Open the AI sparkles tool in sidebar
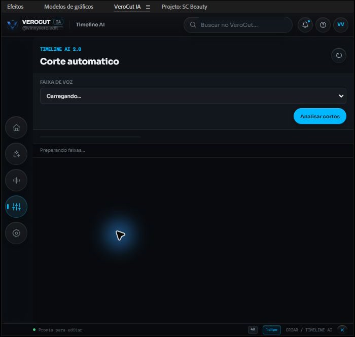 16,154
